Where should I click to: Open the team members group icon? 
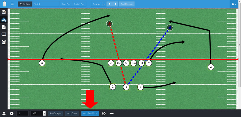click(x=4, y=42)
